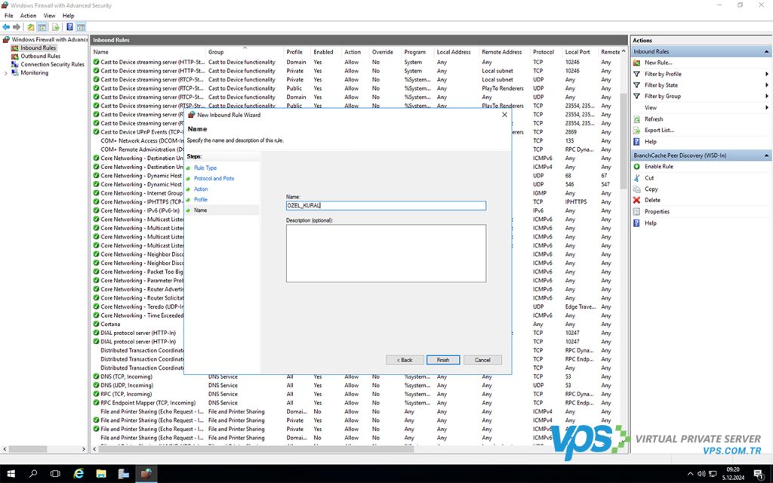The height and width of the screenshot is (483, 773).
Task: Open Properties from the Actions pane
Action: click(658, 211)
